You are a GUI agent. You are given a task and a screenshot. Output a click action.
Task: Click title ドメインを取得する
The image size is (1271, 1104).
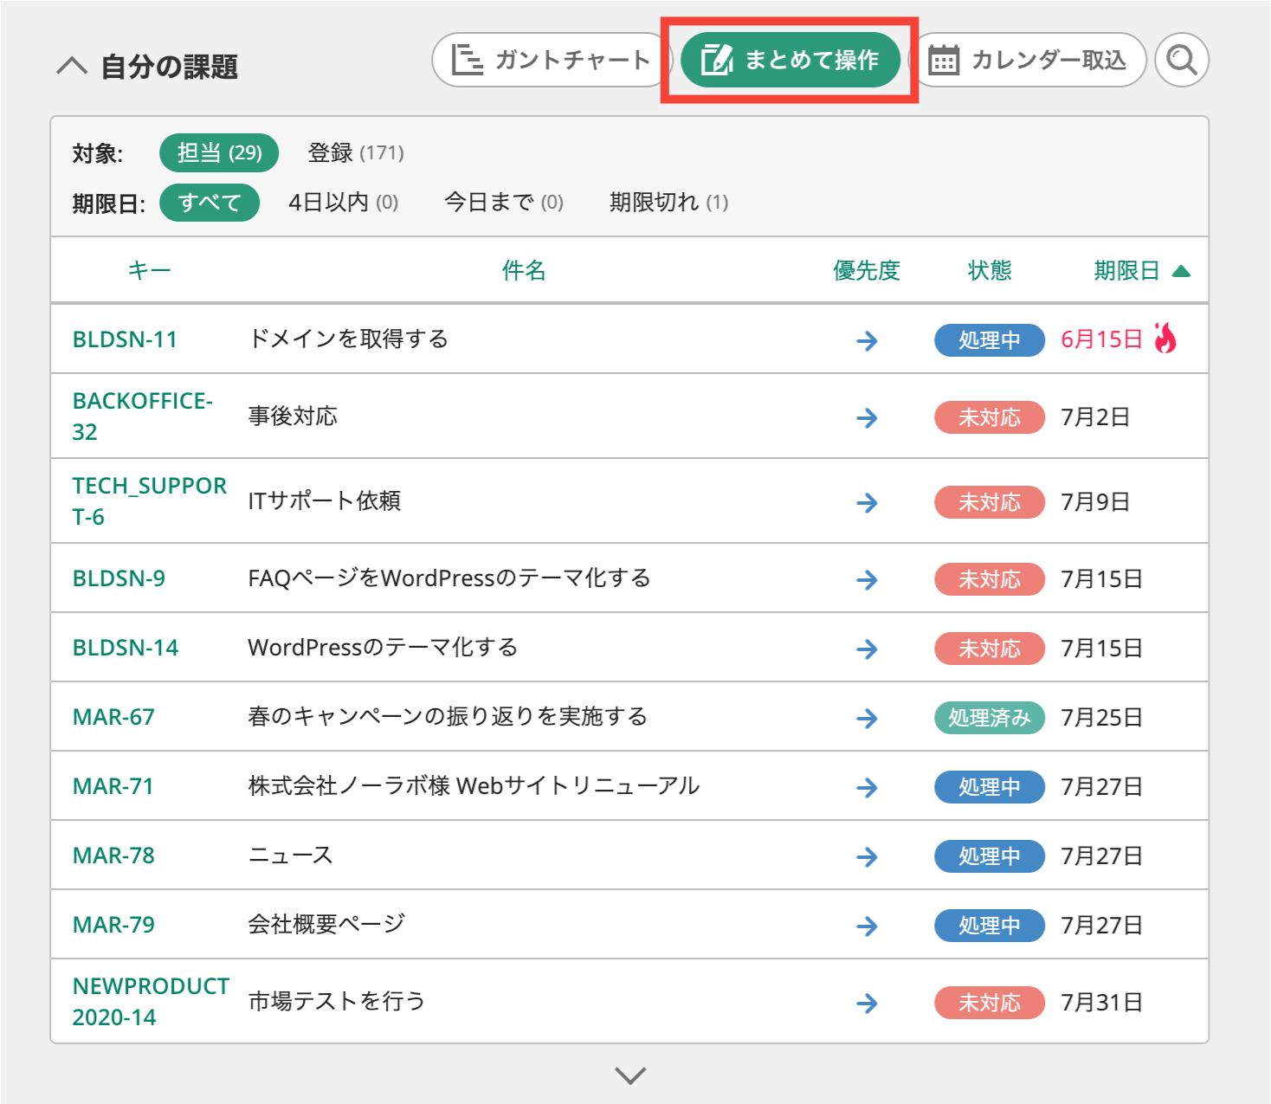(x=348, y=339)
